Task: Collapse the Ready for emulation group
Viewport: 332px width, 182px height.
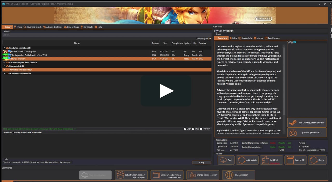Action: (x=4, y=48)
